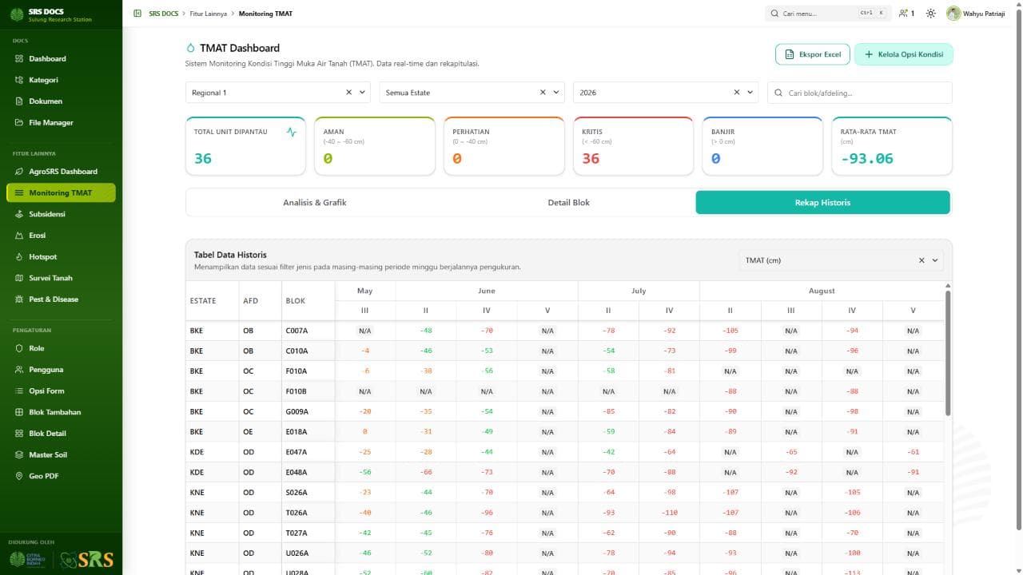Image resolution: width=1023 pixels, height=575 pixels.
Task: Open Monitoring TMAT in the sidebar
Action: (x=61, y=192)
